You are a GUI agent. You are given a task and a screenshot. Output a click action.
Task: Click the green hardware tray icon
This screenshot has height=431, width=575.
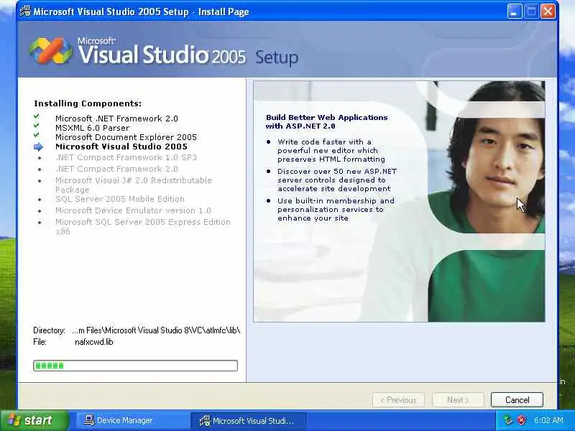(x=508, y=420)
